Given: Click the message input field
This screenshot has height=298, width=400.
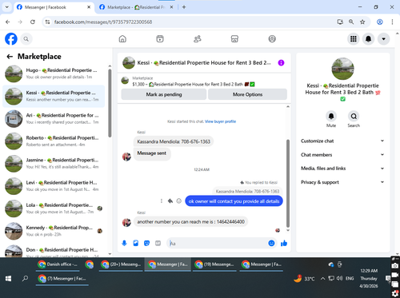Looking at the screenshot, I should tap(218, 243).
